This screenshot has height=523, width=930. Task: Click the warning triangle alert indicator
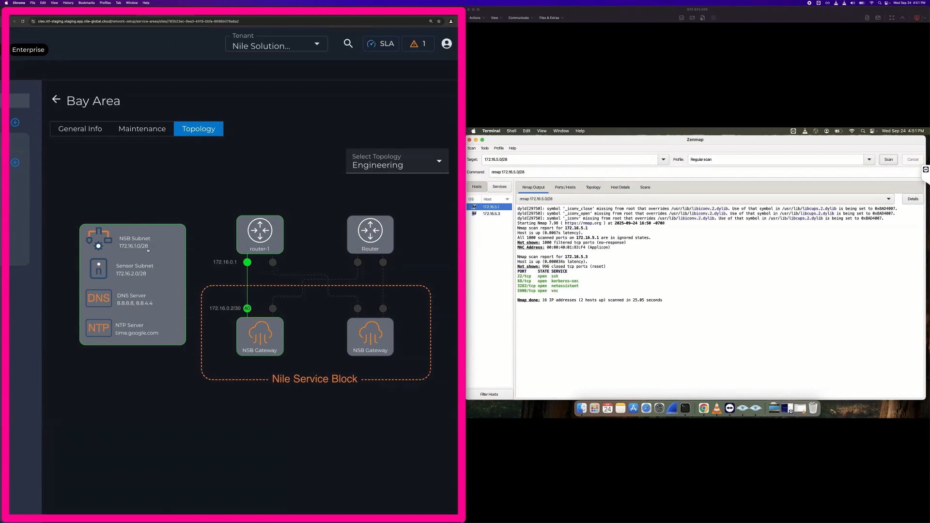point(414,44)
